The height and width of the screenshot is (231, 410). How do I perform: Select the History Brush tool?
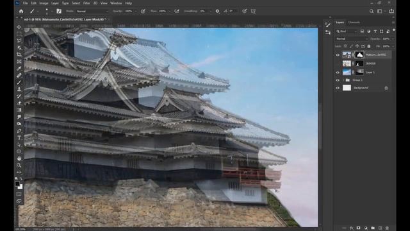point(19,96)
